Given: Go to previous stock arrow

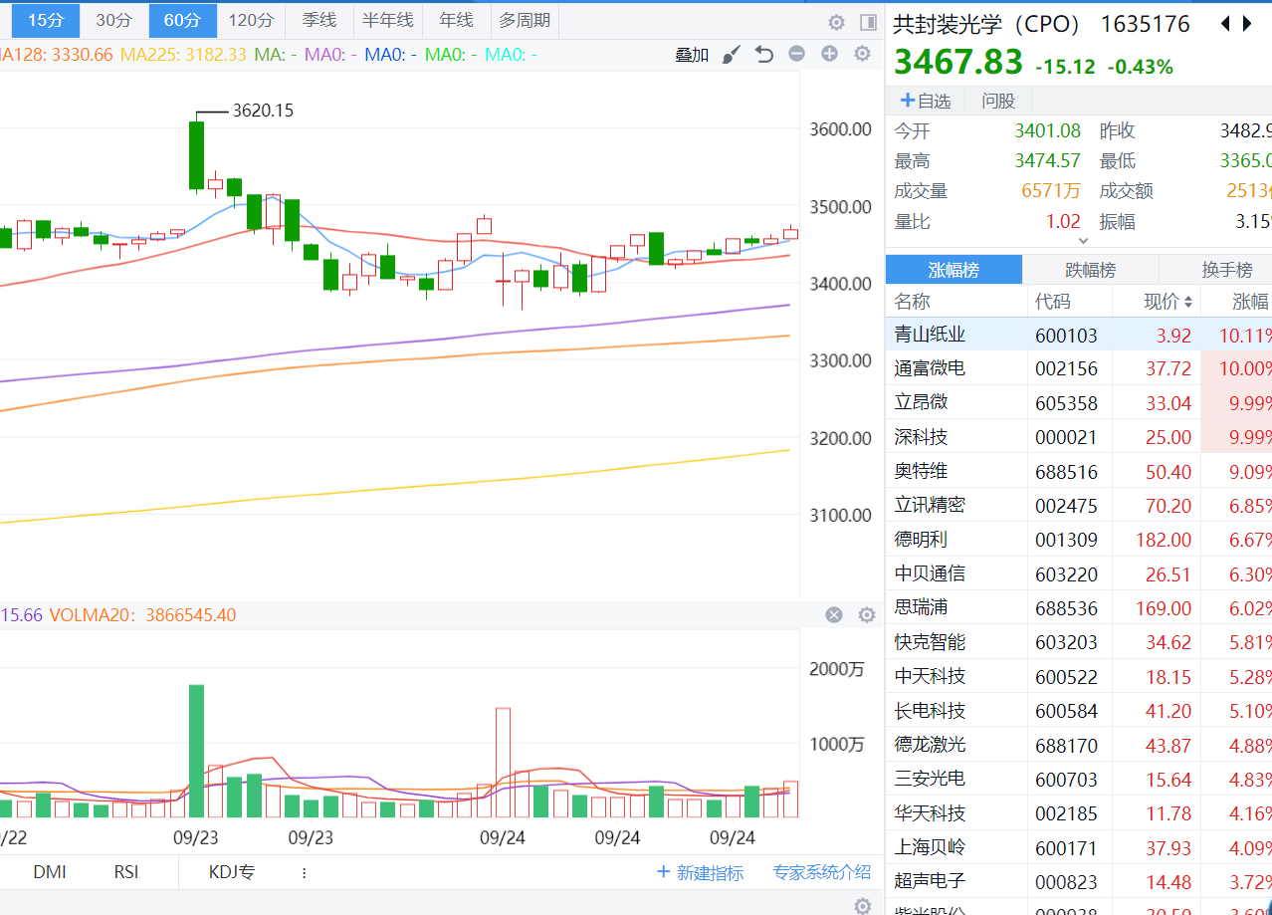Looking at the screenshot, I should point(1224,24).
